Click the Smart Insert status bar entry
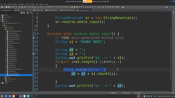The height and width of the screenshot is (98, 175). (126, 93)
